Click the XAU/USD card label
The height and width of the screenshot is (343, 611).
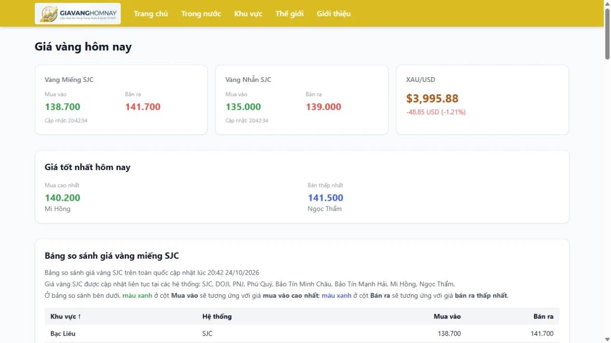(421, 79)
